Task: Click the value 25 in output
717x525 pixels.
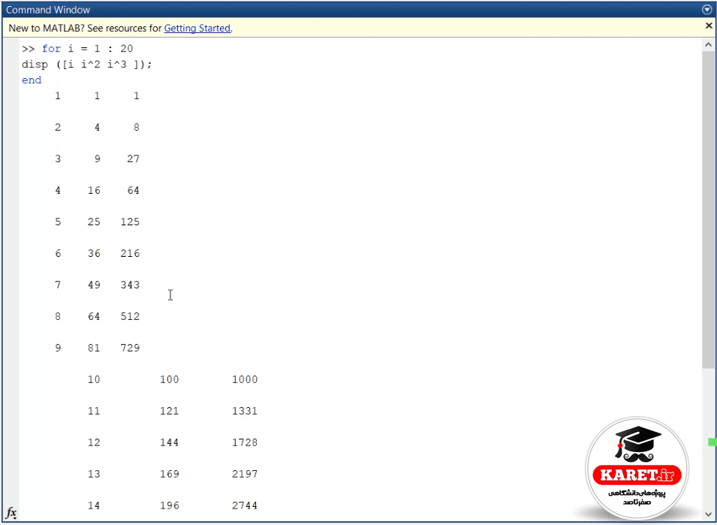Action: [x=94, y=222]
